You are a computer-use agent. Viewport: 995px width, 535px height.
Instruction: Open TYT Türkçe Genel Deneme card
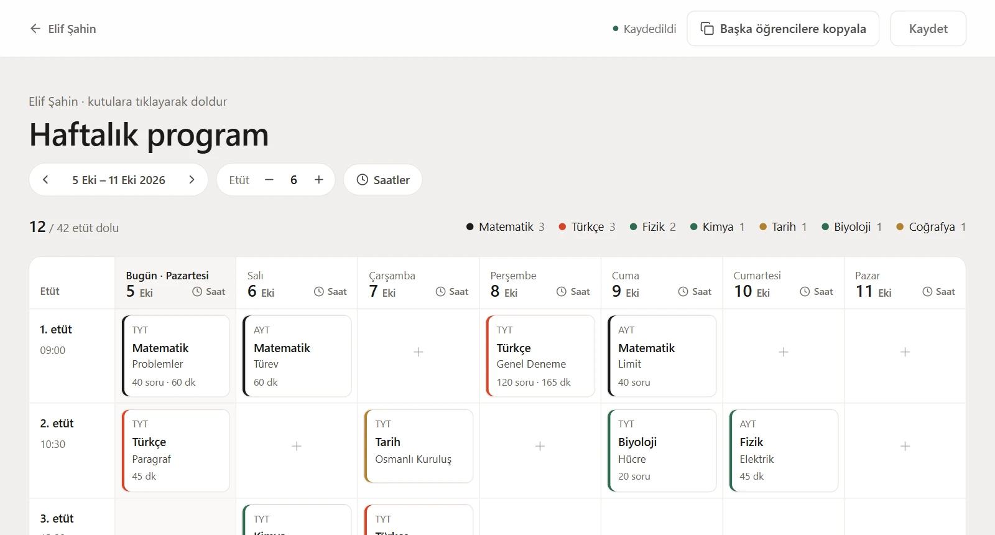tap(540, 356)
